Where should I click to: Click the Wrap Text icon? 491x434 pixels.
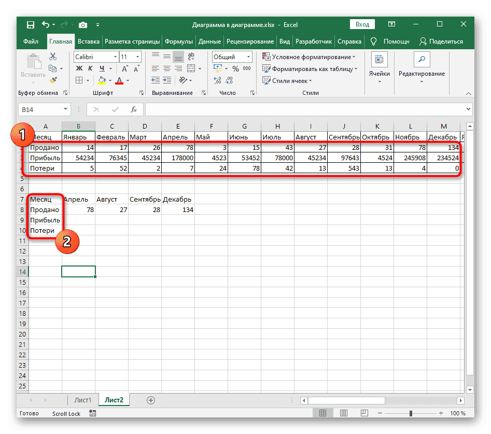192,57
